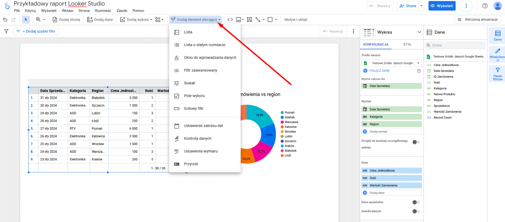This screenshot has height=222, width=505.
Task: Undo the last action
Action: tap(5, 20)
